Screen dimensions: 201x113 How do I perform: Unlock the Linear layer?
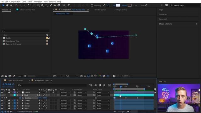(9, 100)
